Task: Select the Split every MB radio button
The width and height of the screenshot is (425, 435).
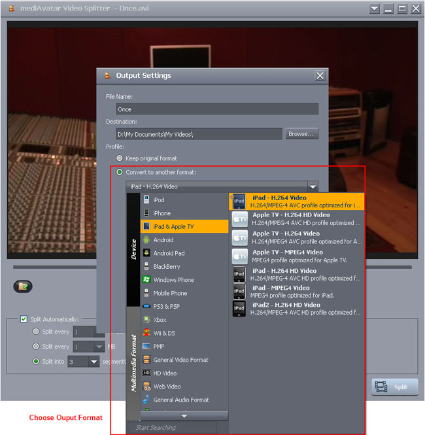Action: 36,346
